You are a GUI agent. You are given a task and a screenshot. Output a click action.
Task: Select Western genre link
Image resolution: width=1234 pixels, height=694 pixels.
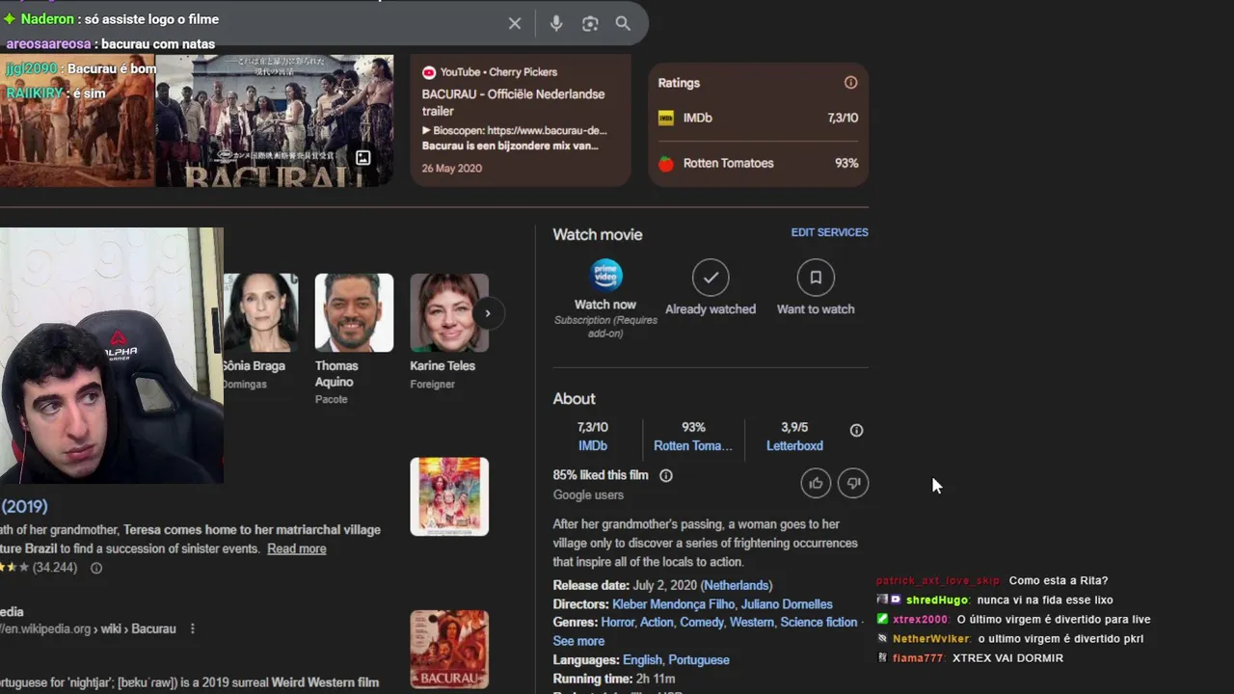click(751, 623)
